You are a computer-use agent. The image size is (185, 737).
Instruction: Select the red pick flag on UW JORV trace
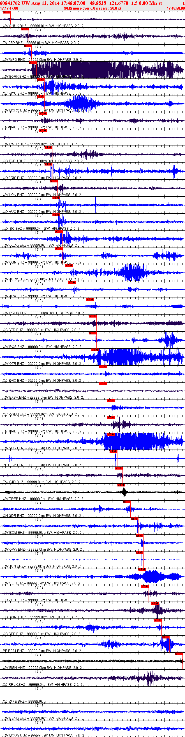point(69,265)
